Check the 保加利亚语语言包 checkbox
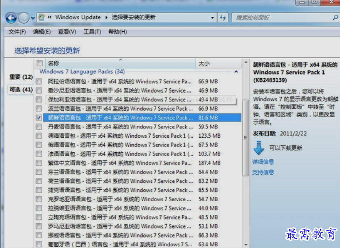 [x=39, y=100]
